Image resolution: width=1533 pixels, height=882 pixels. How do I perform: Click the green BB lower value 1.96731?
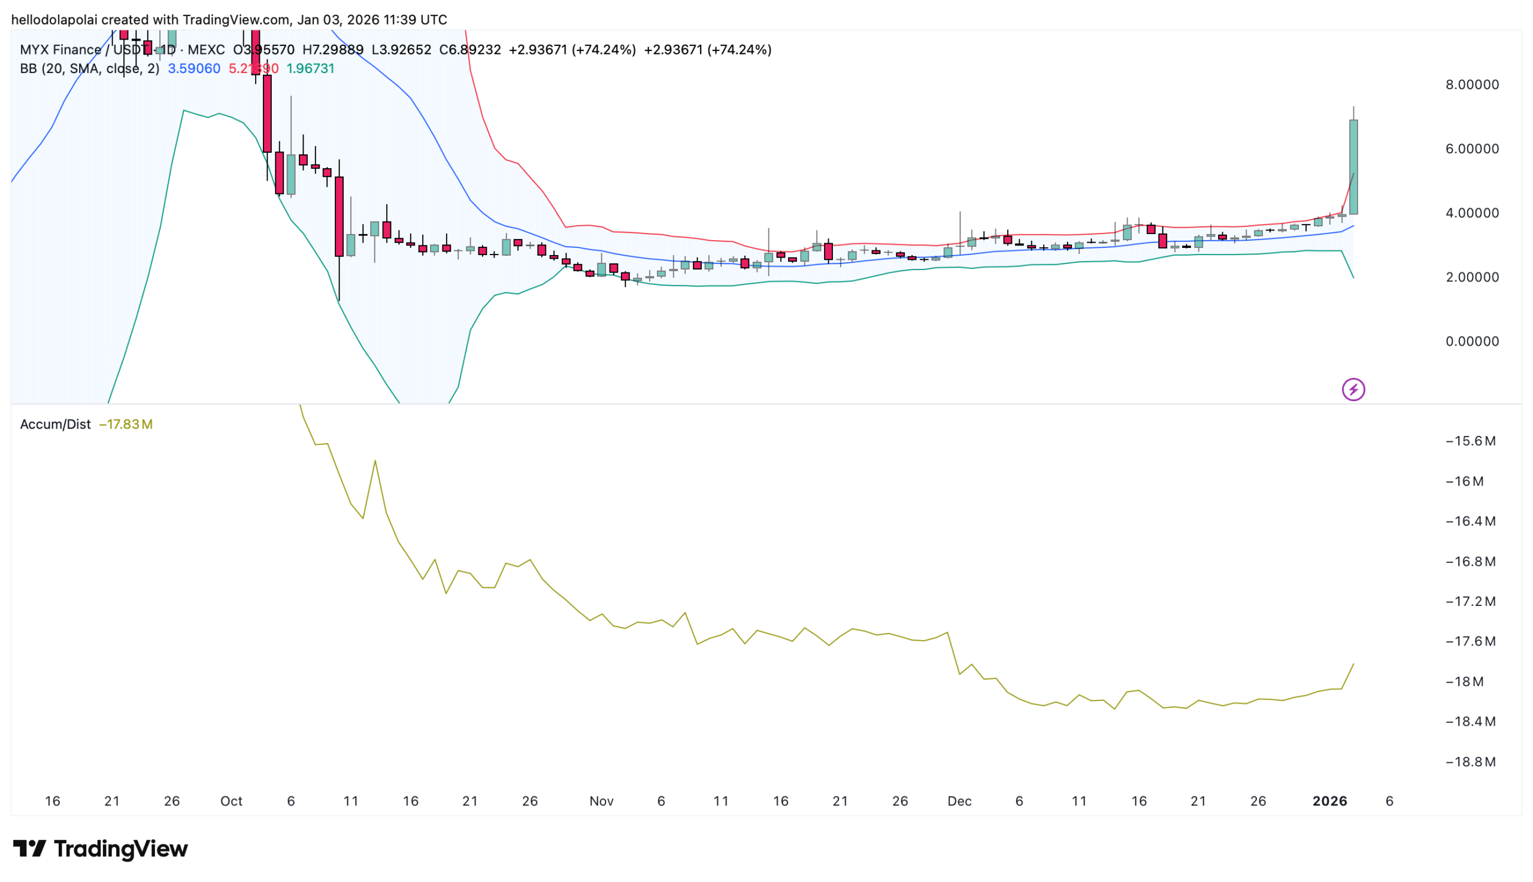[x=310, y=68]
